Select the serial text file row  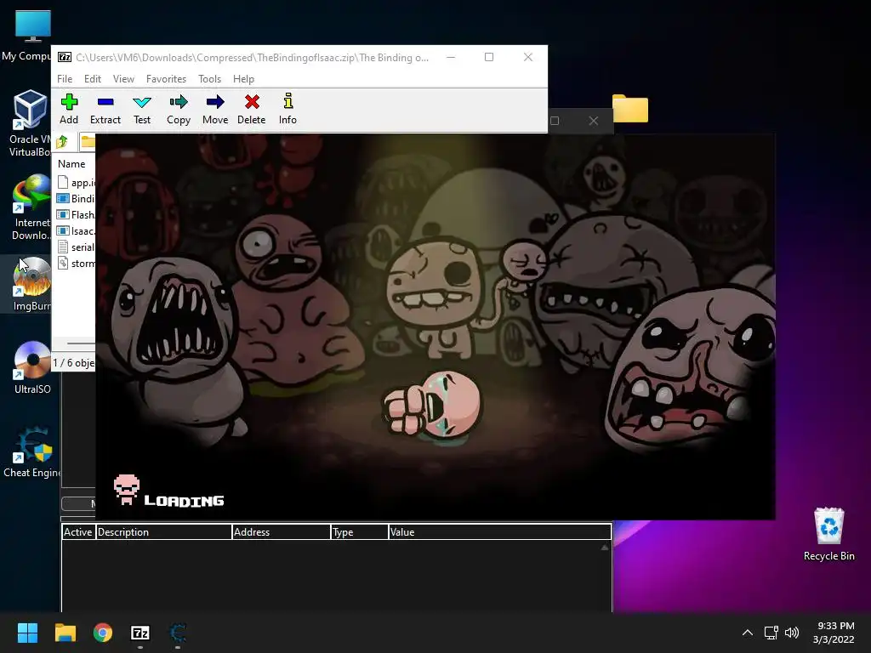coord(76,247)
